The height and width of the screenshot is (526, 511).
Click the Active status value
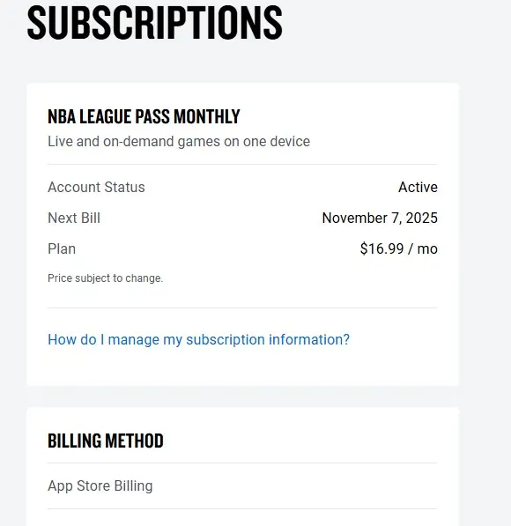[x=418, y=187]
